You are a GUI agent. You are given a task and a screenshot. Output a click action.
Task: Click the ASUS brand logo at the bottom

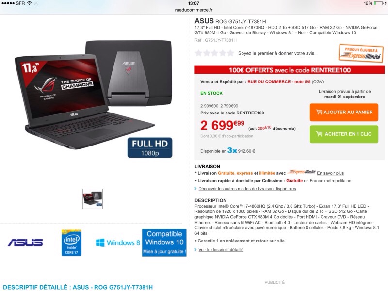[25, 242]
